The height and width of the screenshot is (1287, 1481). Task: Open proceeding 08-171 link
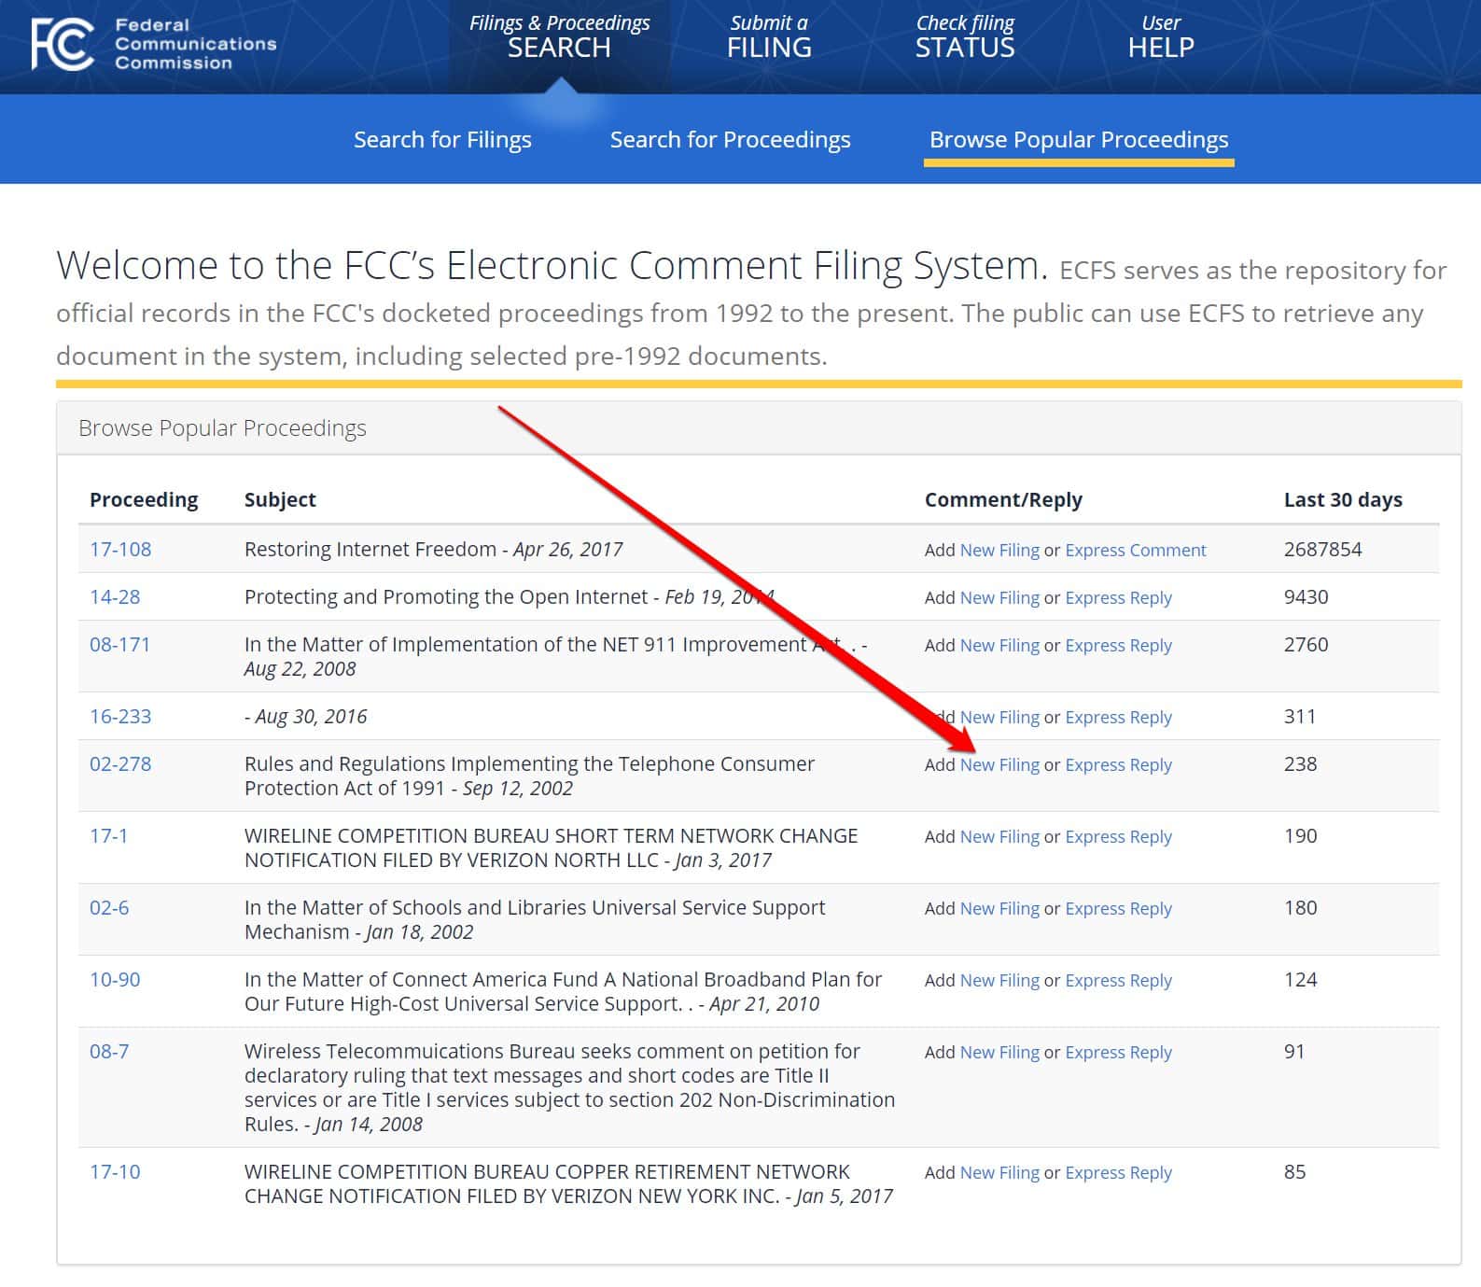coord(119,645)
